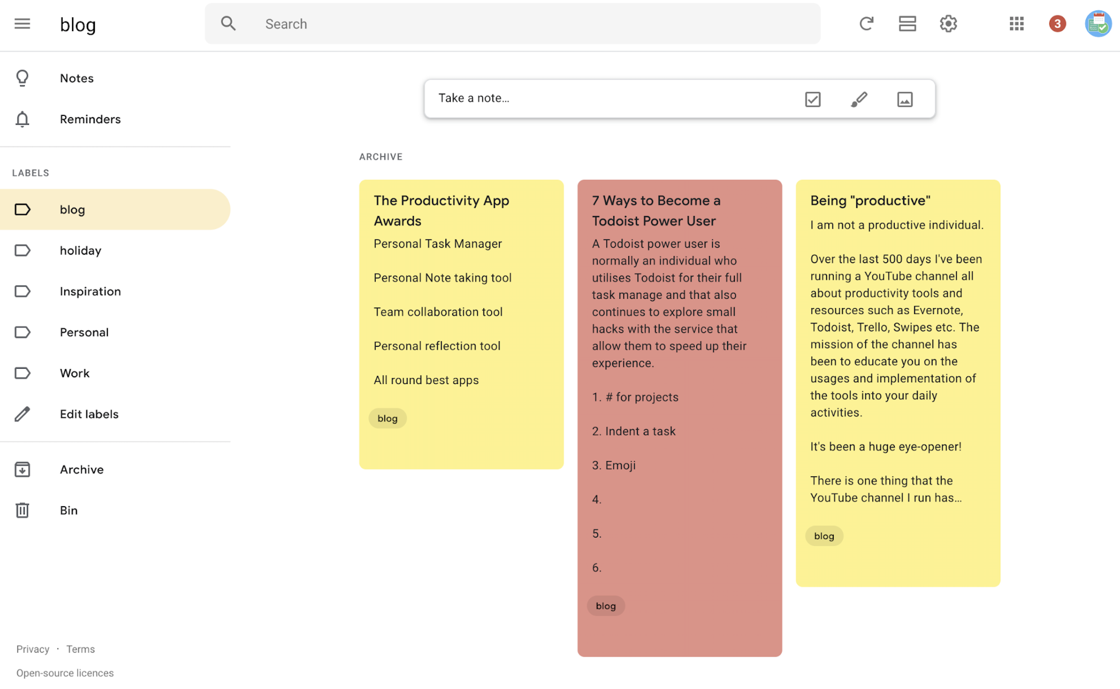Click the search magnifier icon
This screenshot has height=689, width=1120.
coord(228,22)
